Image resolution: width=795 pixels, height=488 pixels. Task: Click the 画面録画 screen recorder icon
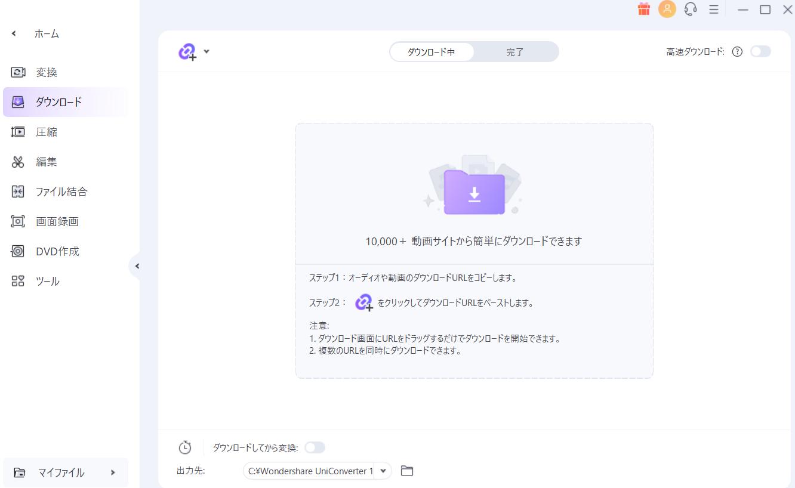(18, 221)
